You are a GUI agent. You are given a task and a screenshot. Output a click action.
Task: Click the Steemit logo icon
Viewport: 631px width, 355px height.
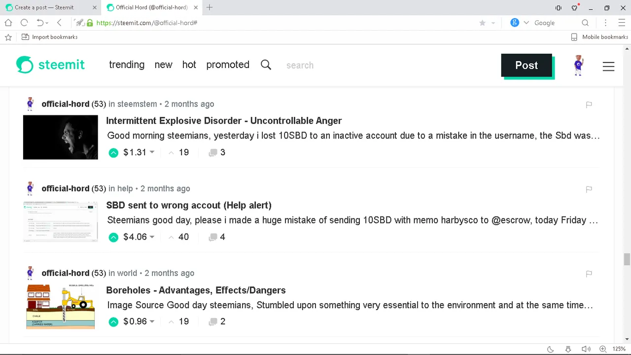(x=25, y=65)
